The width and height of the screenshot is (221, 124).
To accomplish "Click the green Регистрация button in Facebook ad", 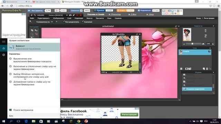I will pyautogui.click(x=129, y=115).
